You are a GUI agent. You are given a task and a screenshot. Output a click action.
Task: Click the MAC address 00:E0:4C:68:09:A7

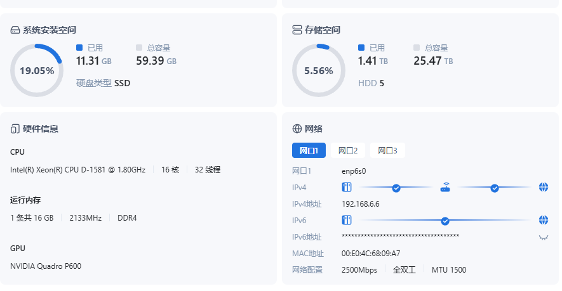coord(371,254)
